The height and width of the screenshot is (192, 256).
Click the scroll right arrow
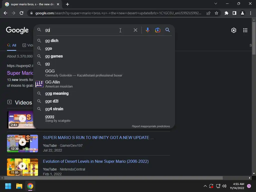[250, 178]
